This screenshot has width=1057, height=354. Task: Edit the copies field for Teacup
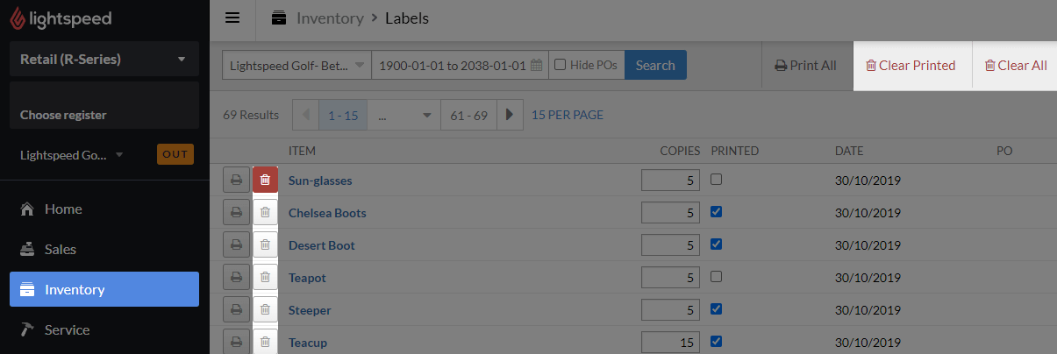pyautogui.click(x=670, y=343)
